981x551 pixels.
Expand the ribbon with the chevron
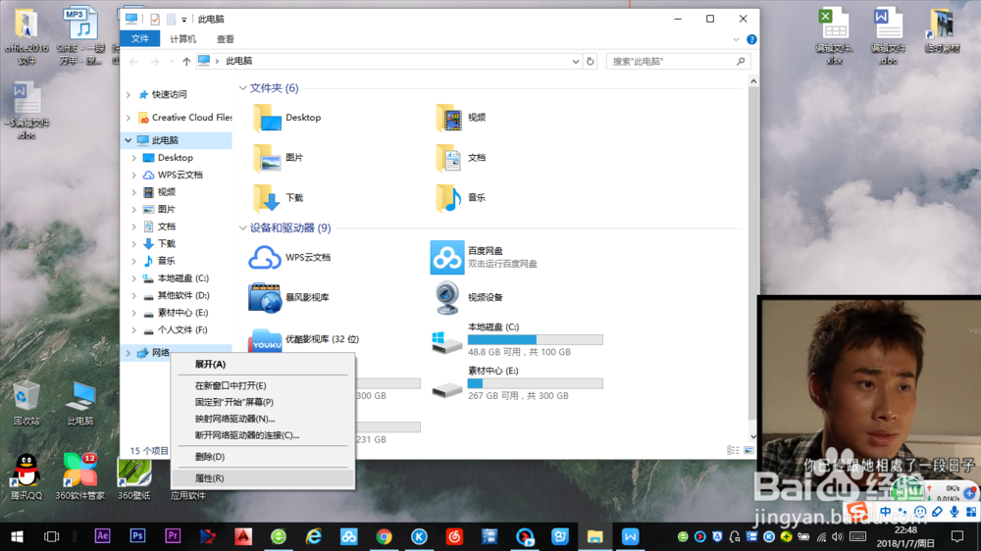(x=736, y=39)
